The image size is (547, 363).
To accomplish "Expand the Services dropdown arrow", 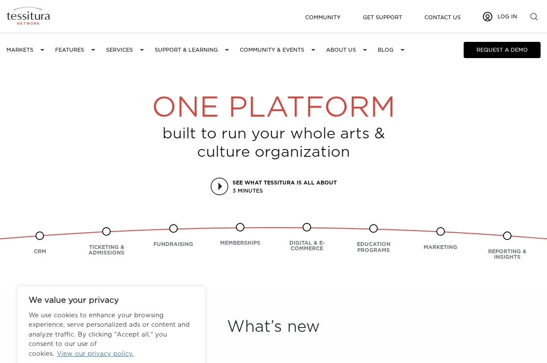I will [x=142, y=50].
